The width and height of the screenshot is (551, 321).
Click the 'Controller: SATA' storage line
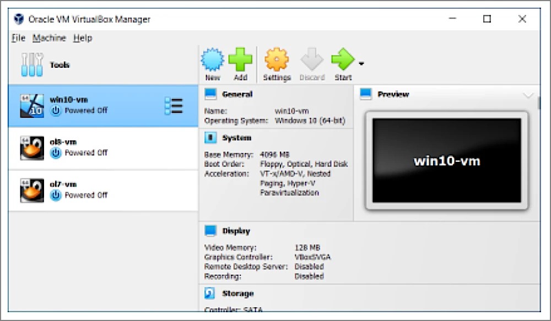tap(233, 309)
